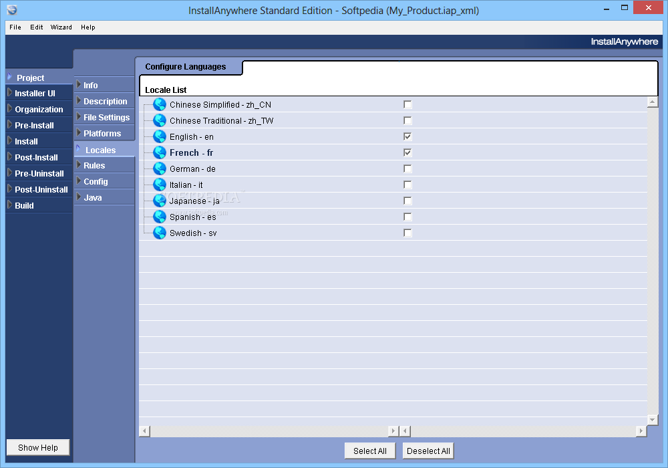Enable the Chinese Simplified zh_CN checkbox
668x468 pixels.
407,104
